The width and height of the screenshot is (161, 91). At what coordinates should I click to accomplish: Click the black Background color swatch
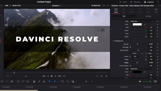[x=137, y=72]
